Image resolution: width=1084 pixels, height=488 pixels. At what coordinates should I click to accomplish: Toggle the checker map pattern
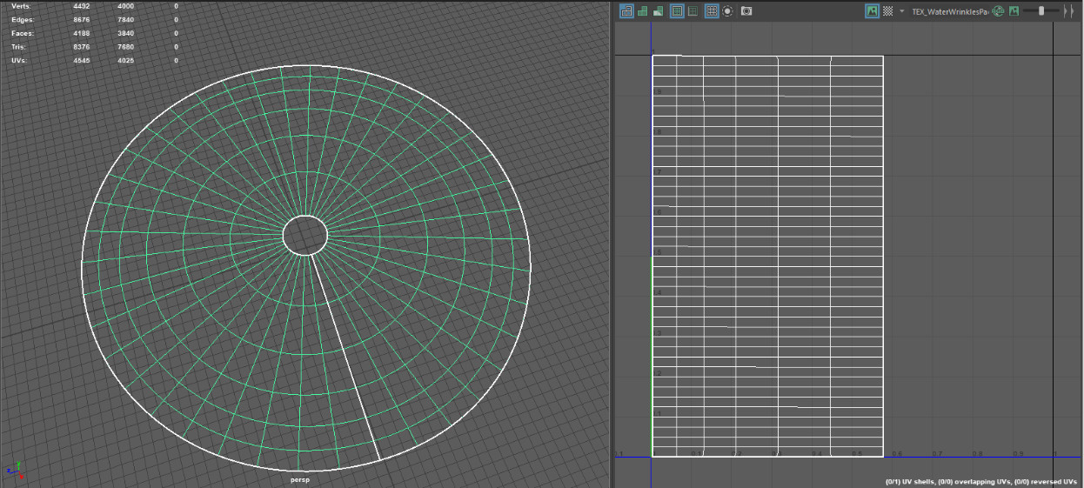tap(887, 11)
